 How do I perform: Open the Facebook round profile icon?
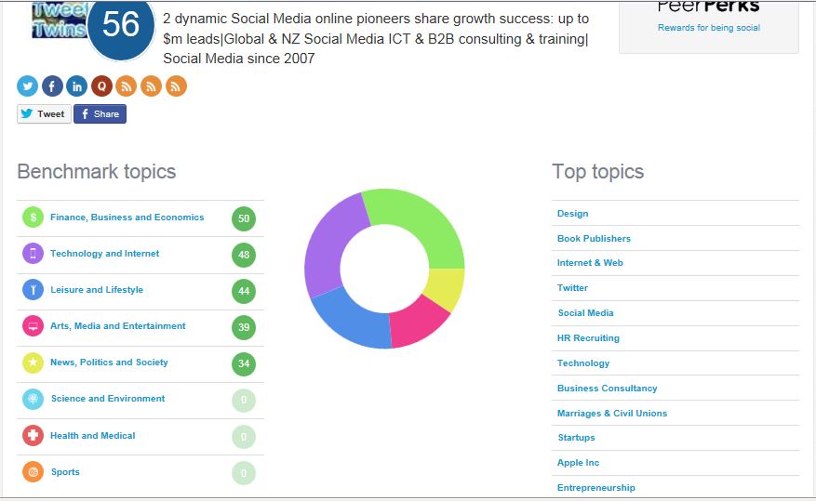(52, 86)
